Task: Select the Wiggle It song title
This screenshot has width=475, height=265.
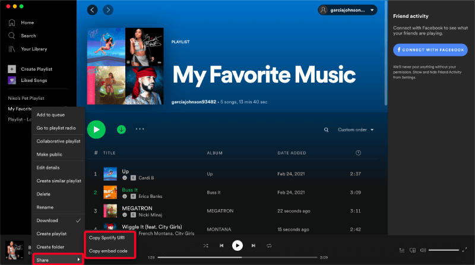Action: [x=152, y=227]
